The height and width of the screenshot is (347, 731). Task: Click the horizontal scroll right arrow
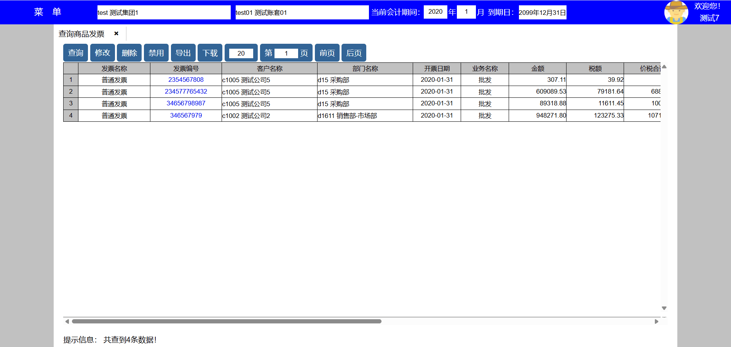[656, 322]
